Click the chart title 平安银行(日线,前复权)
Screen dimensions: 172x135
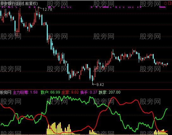pyautogui.click(x=19, y=3)
